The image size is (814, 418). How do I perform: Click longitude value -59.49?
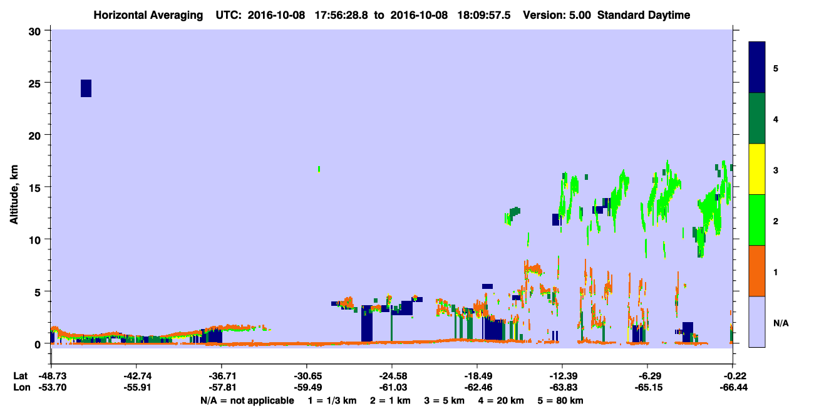coord(307,387)
